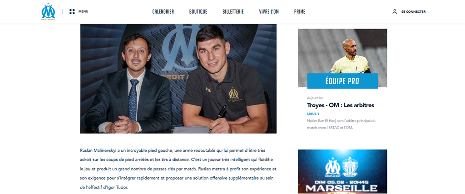Open VIVRE L'OM menu item
The image size is (465, 194).
coord(269,11)
